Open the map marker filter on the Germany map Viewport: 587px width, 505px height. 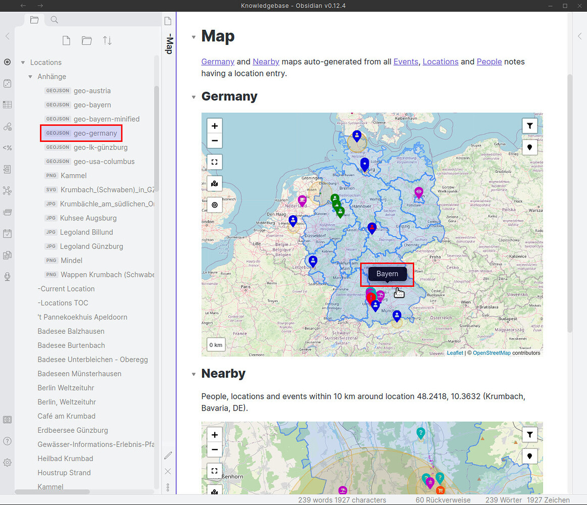[529, 125]
